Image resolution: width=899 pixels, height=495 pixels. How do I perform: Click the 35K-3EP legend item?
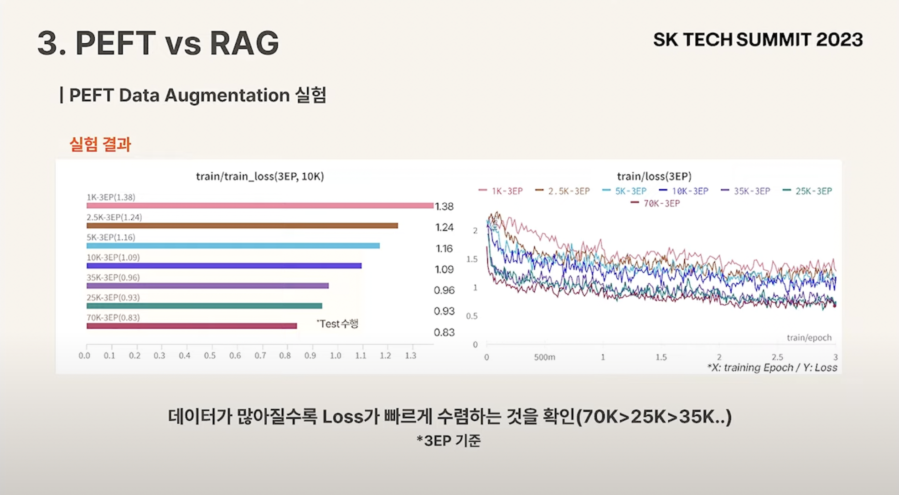746,191
